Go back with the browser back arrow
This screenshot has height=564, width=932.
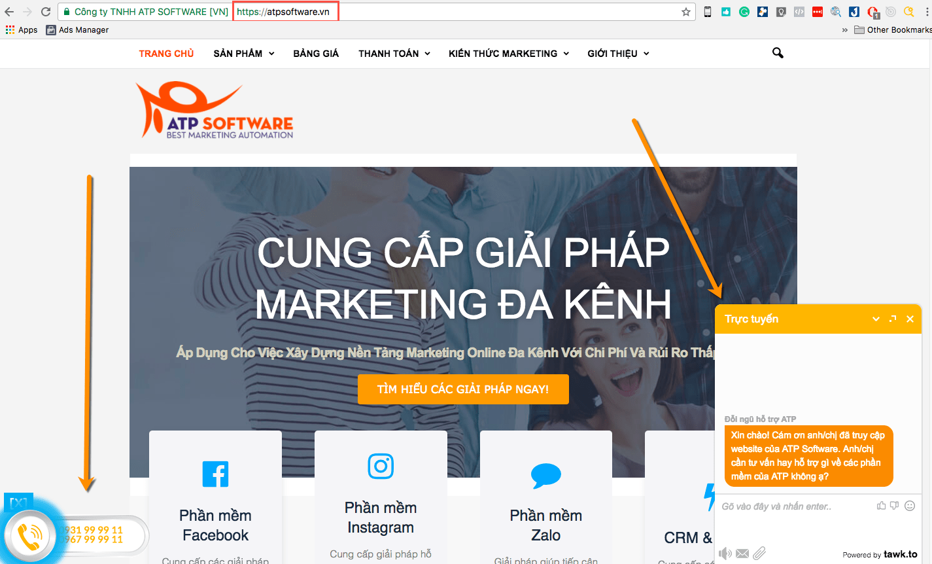(x=9, y=12)
